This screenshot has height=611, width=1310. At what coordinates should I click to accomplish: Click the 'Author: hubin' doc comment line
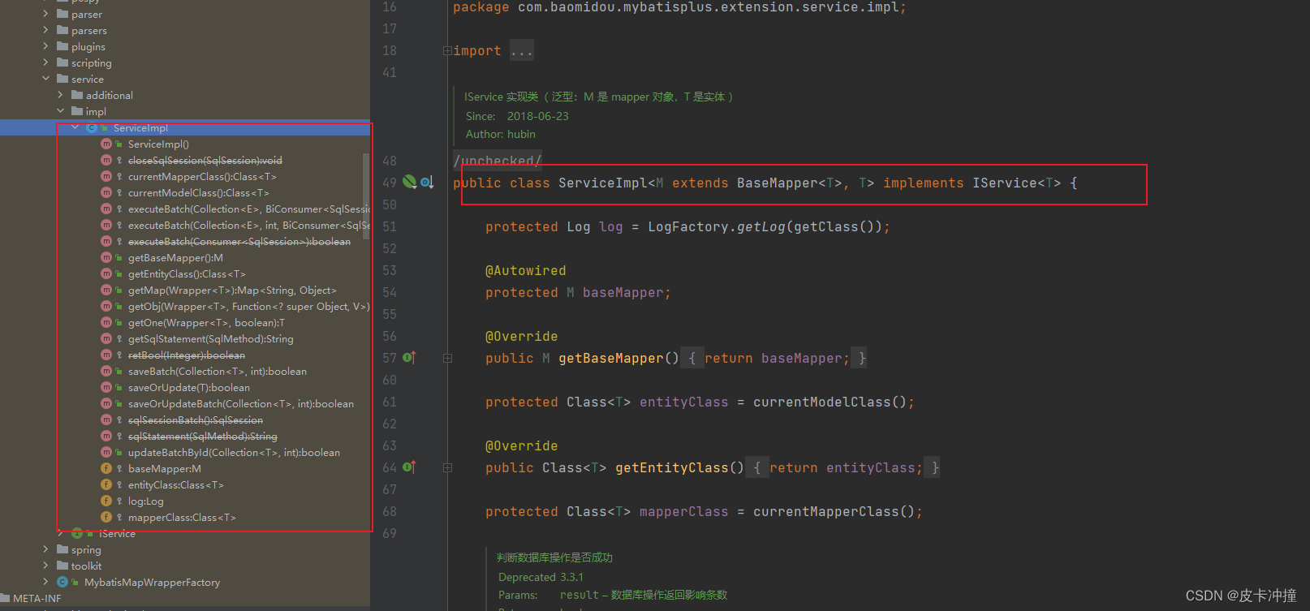pos(501,135)
